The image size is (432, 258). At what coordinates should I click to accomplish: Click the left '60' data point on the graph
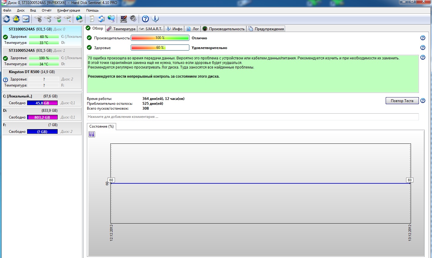[x=111, y=180]
